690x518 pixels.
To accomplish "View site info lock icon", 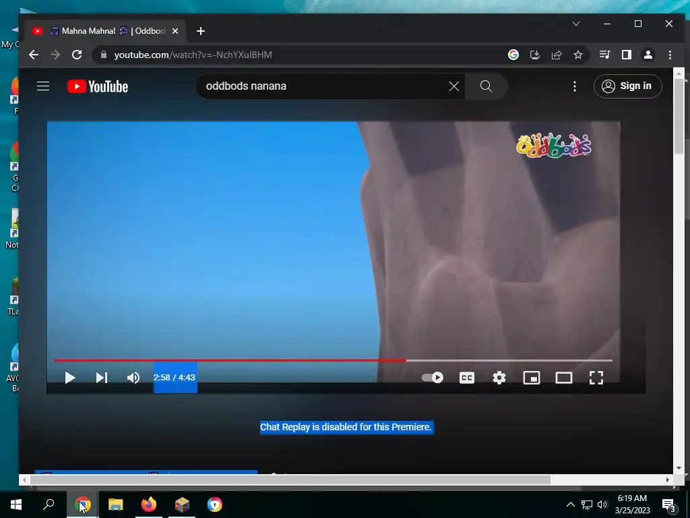I will pos(104,55).
